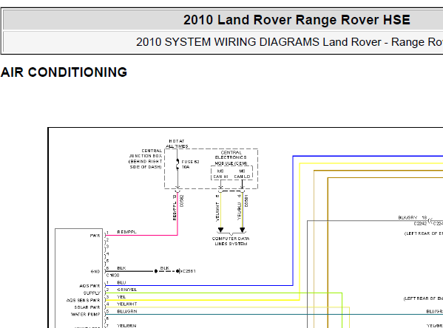Click the 2010 Land Rover Range Rover HSE title
The height and width of the screenshot is (328, 443).
point(297,20)
